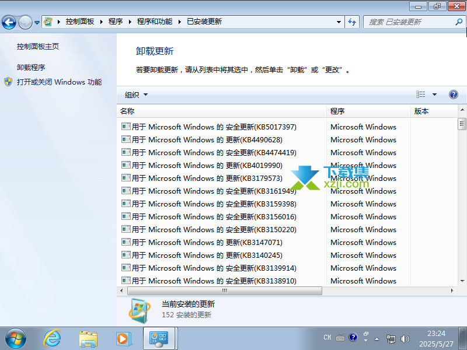Click the CH language indicator
The width and height of the screenshot is (467, 350).
(x=327, y=337)
